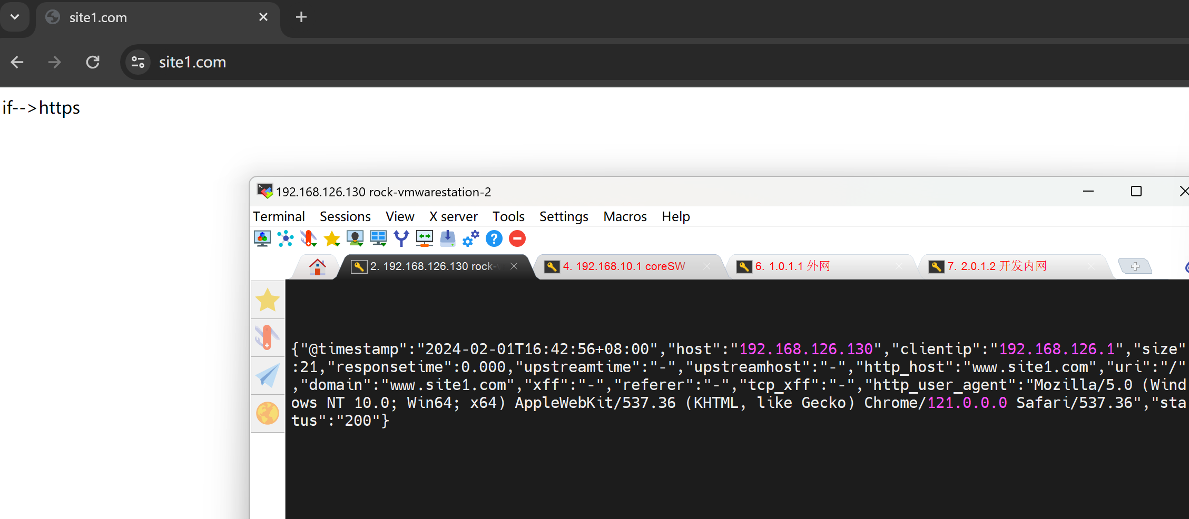Image resolution: width=1189 pixels, height=519 pixels.
Task: Open the Macros menu
Action: 625,216
